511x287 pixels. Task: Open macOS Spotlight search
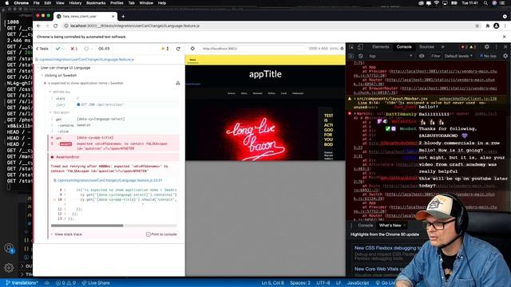[x=485, y=3]
